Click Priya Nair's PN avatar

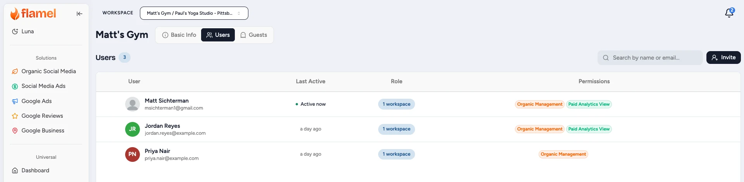click(133, 154)
